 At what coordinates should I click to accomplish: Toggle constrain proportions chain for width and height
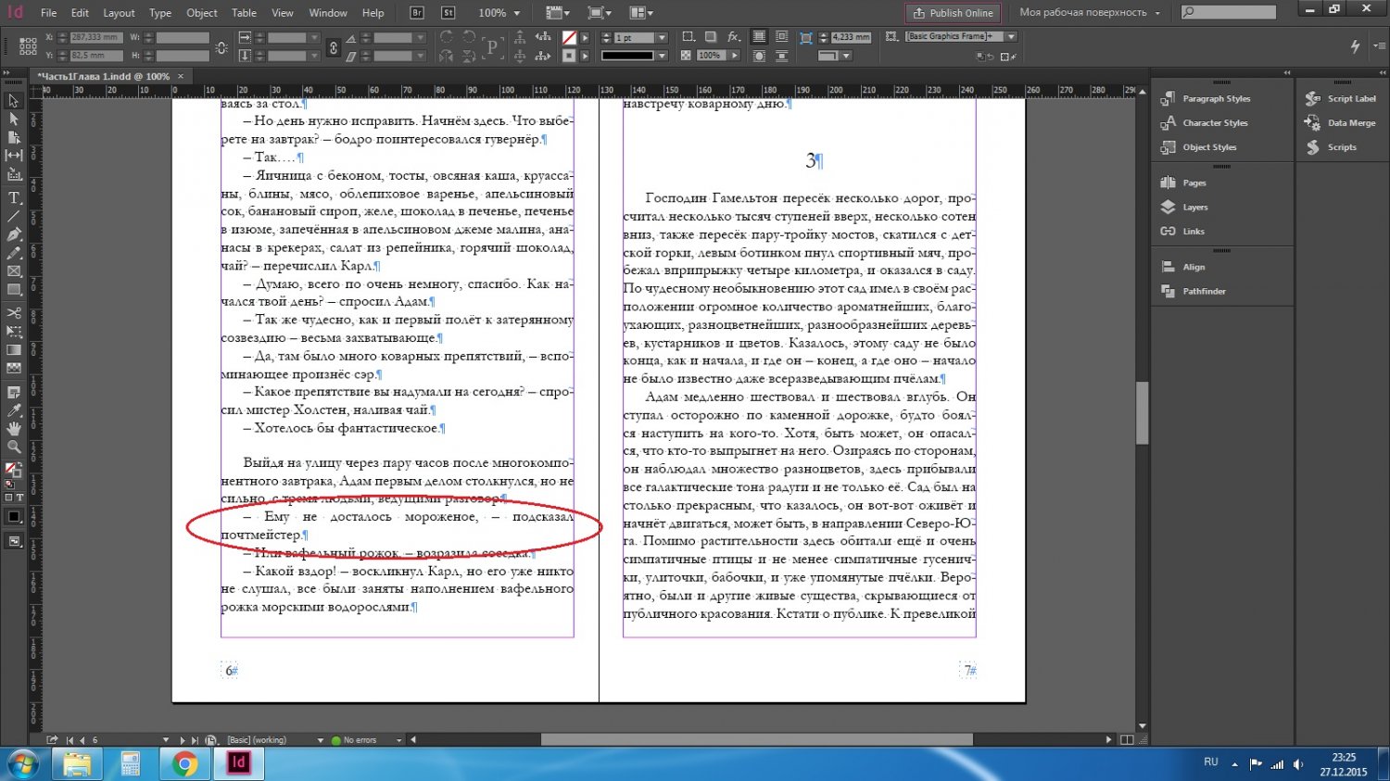pyautogui.click(x=221, y=47)
